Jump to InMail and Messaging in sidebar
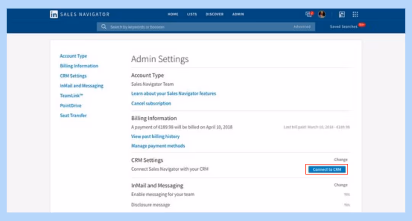Viewport: 412px width, 221px height. coord(82,86)
